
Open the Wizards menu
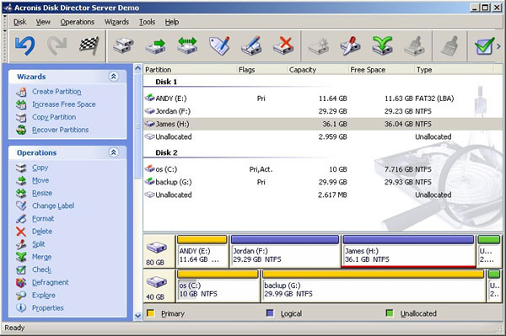click(116, 22)
